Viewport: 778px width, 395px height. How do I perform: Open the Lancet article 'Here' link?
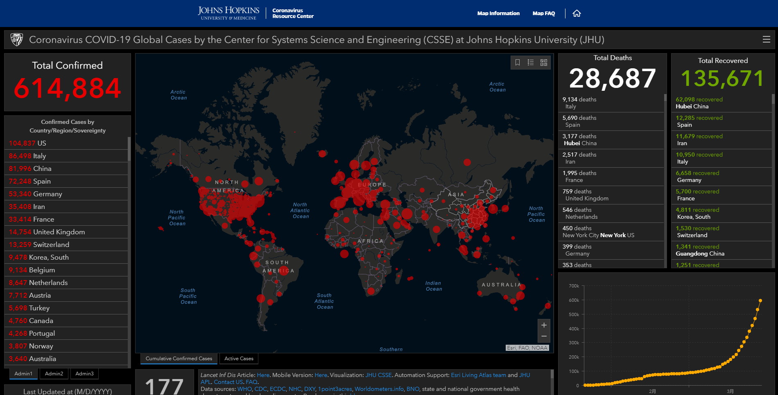point(263,375)
